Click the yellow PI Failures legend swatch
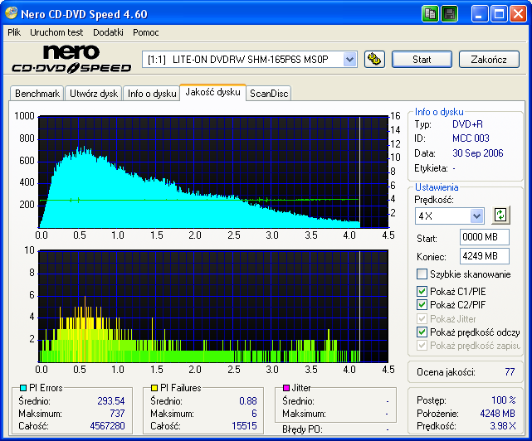The width and height of the screenshot is (532, 441). coord(154,387)
